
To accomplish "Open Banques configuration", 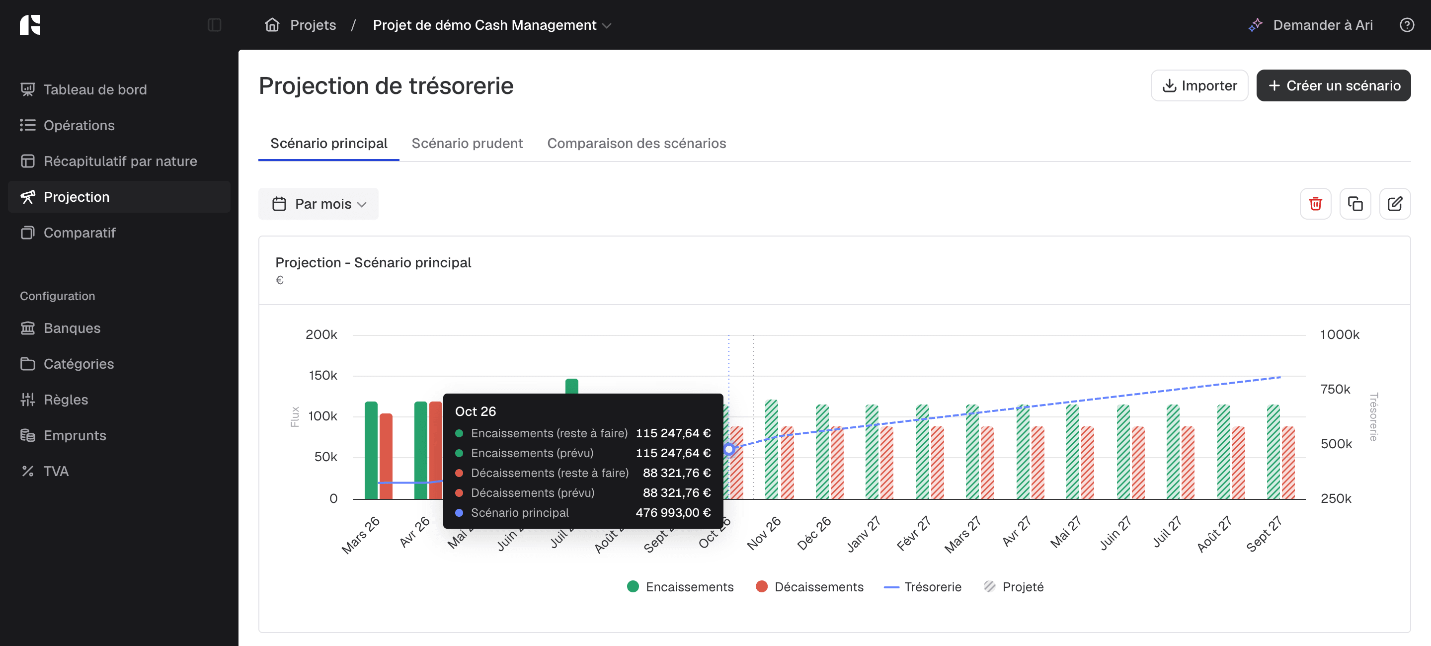I will [x=119, y=328].
